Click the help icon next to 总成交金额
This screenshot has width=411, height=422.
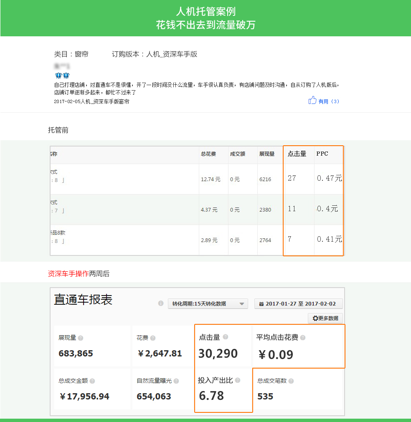coord(92,381)
